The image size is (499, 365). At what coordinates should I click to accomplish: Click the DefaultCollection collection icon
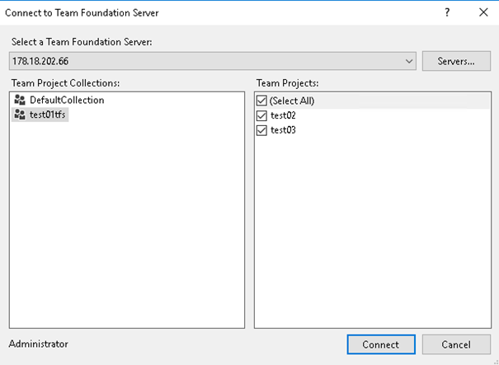pos(20,101)
